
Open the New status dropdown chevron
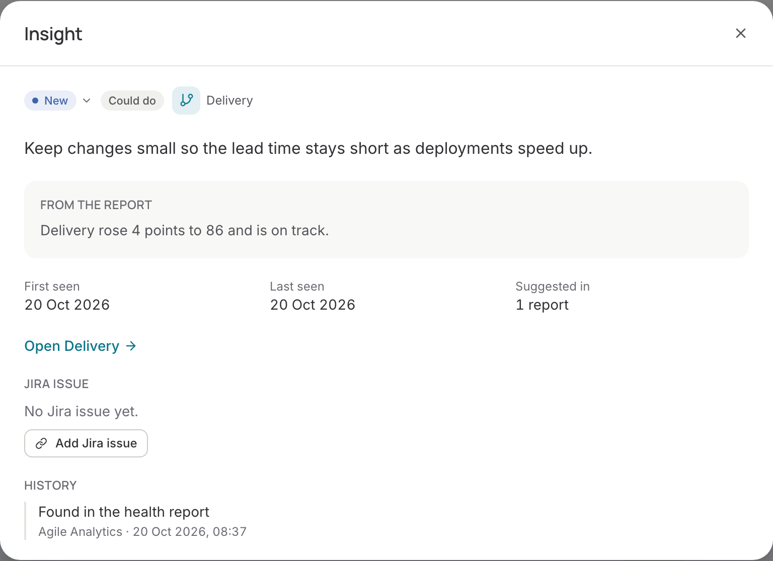(87, 101)
